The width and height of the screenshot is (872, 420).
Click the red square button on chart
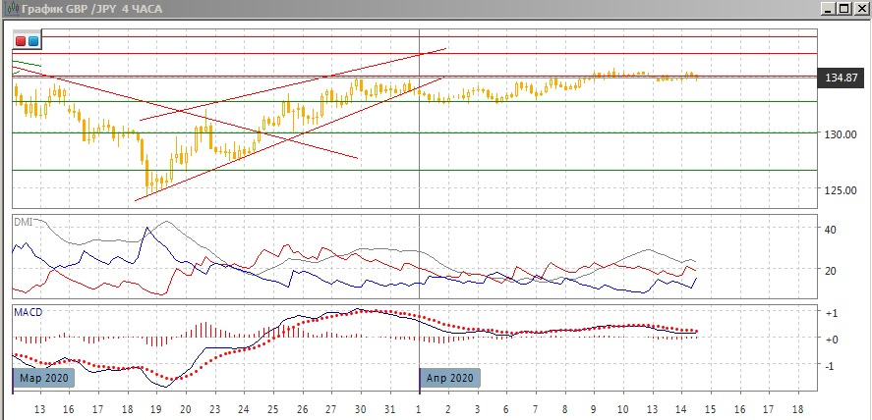point(21,41)
